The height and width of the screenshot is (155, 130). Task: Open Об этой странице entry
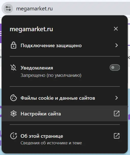(x=65, y=139)
